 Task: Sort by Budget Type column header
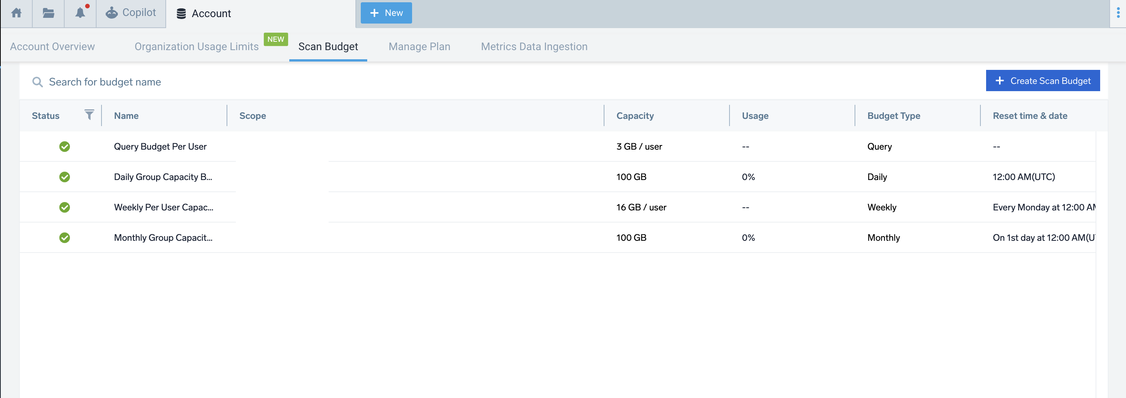[x=893, y=116]
